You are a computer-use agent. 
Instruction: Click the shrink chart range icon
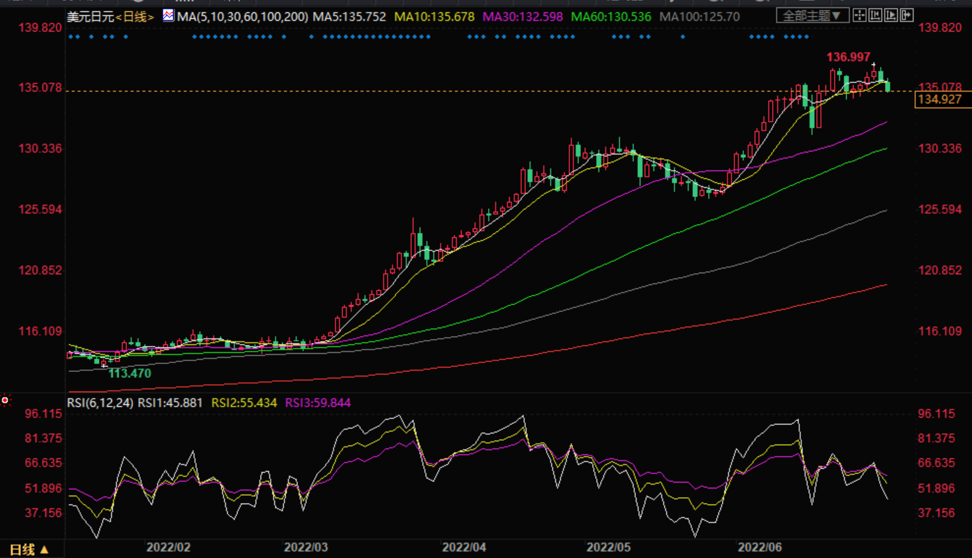click(875, 15)
